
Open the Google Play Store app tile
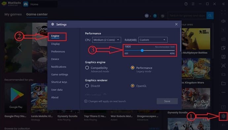(x=16, y=98)
